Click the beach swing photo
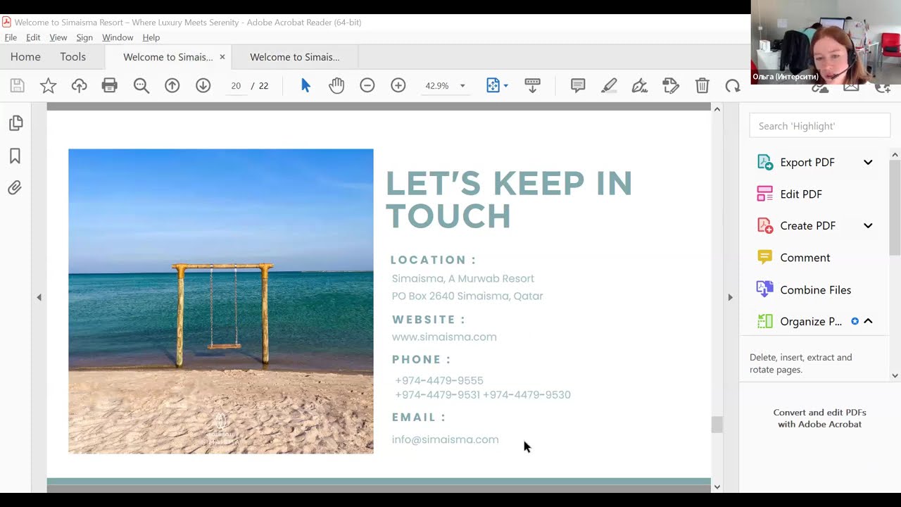Screen dimensions: 901x507 [221, 301]
